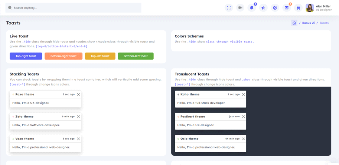
Task: Trigger the Top-left toast button
Action: click(100, 56)
